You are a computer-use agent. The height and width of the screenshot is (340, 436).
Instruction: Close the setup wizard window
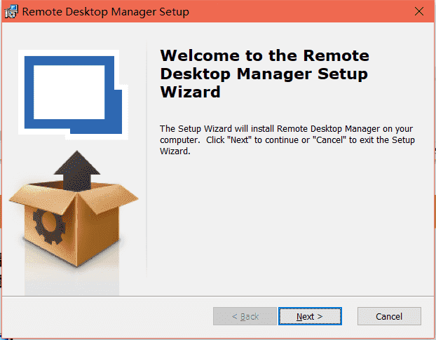(418, 11)
